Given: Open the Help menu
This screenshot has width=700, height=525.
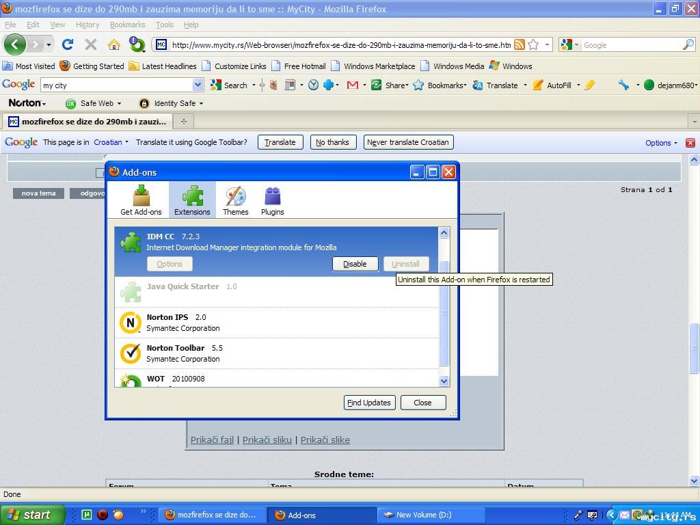Looking at the screenshot, I should (x=191, y=25).
